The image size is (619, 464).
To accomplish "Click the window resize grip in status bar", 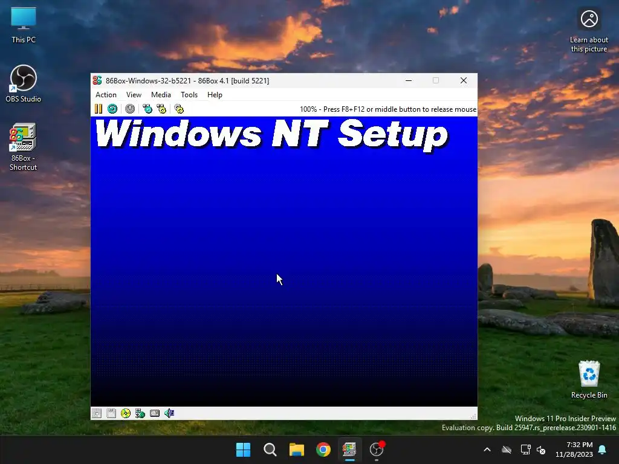I will click(473, 416).
